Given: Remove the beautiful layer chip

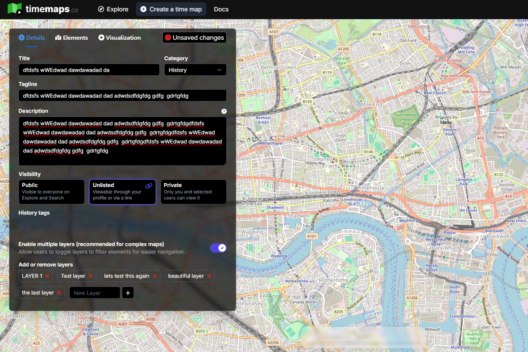Looking at the screenshot, I should pyautogui.click(x=209, y=276).
